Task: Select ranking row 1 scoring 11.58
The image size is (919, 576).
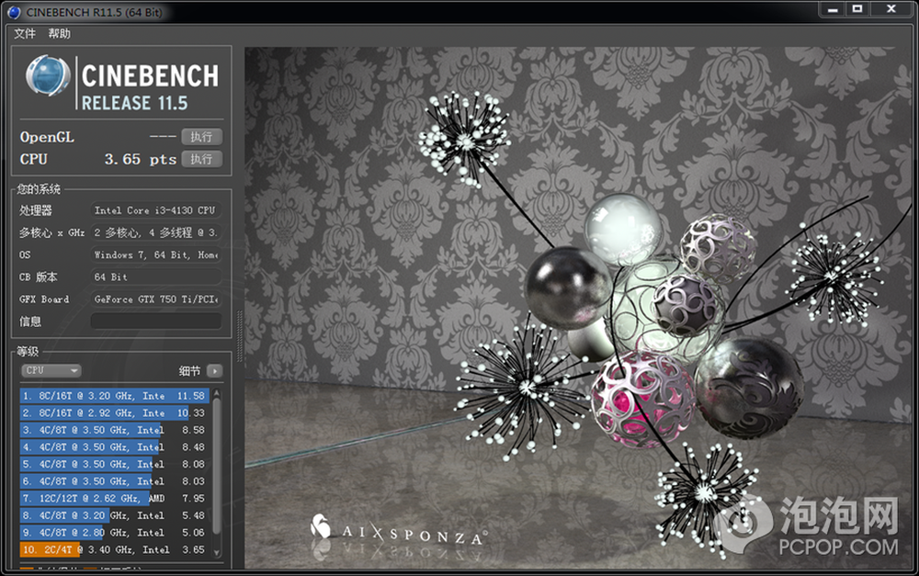Action: point(114,396)
